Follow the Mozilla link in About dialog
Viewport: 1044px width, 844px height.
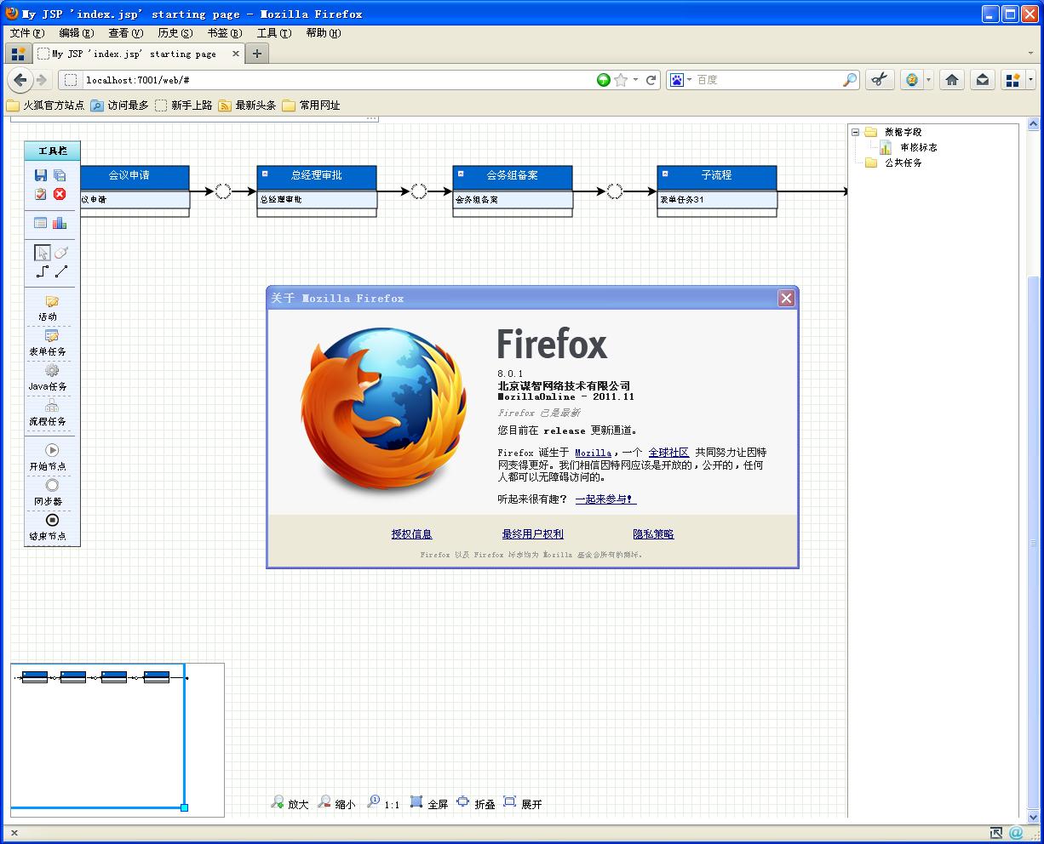[x=593, y=453]
